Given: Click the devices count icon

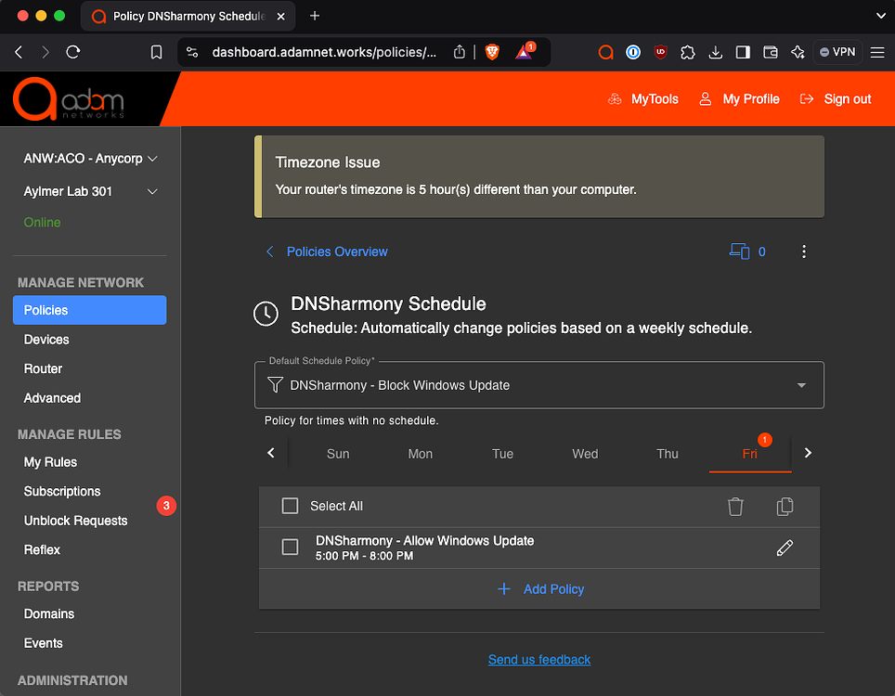Looking at the screenshot, I should (x=740, y=251).
